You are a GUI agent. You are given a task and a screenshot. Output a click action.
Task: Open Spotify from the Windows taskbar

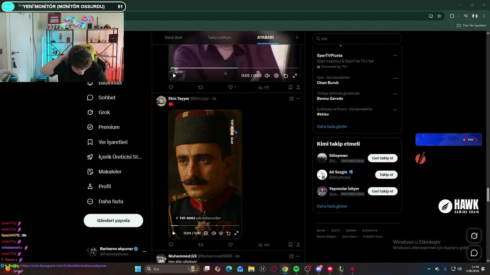(x=296, y=269)
